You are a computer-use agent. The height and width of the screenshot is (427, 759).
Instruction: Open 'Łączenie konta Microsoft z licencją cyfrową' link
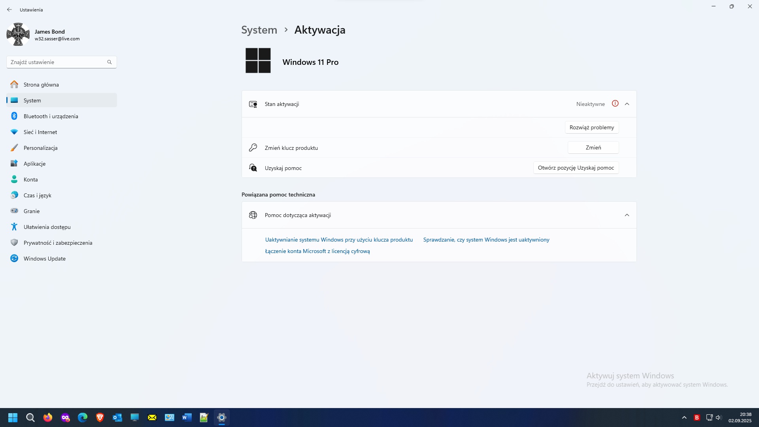pyautogui.click(x=317, y=251)
